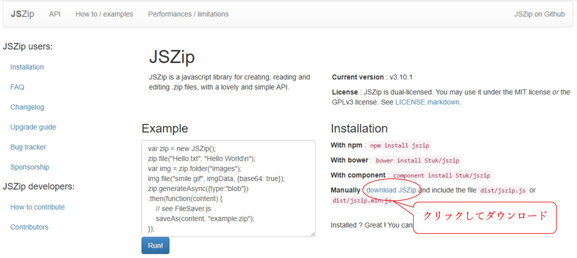View the Contributors page
577x258 pixels.
click(x=29, y=227)
